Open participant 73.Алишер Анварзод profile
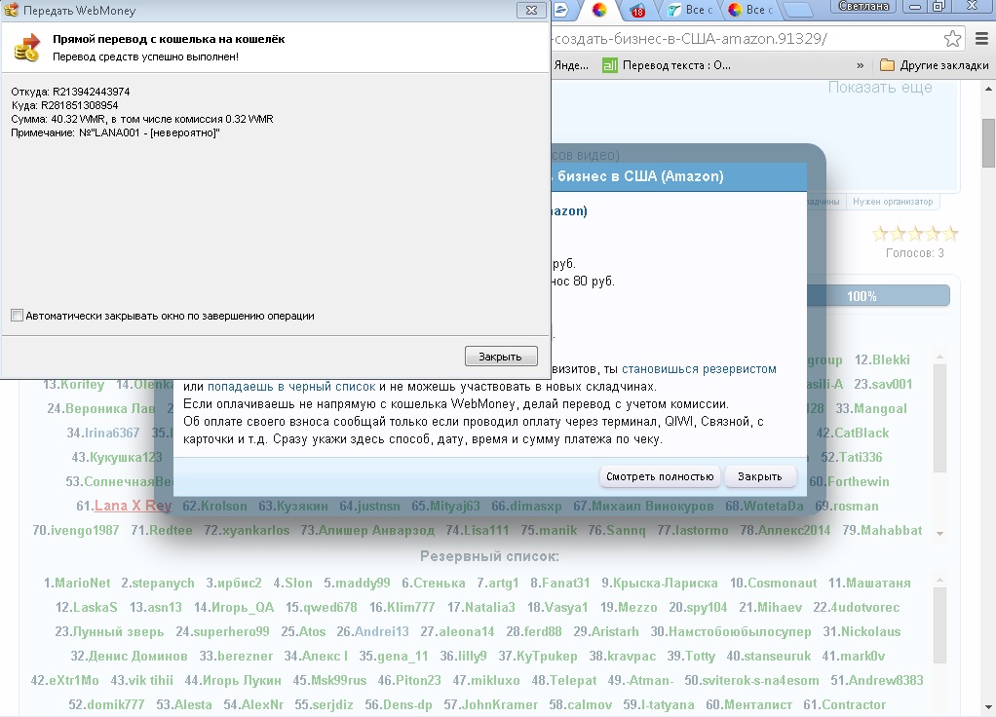 [x=367, y=530]
